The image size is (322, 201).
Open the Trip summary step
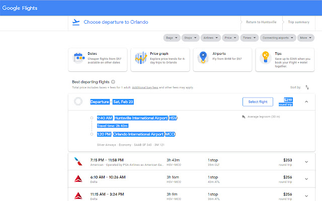click(298, 22)
